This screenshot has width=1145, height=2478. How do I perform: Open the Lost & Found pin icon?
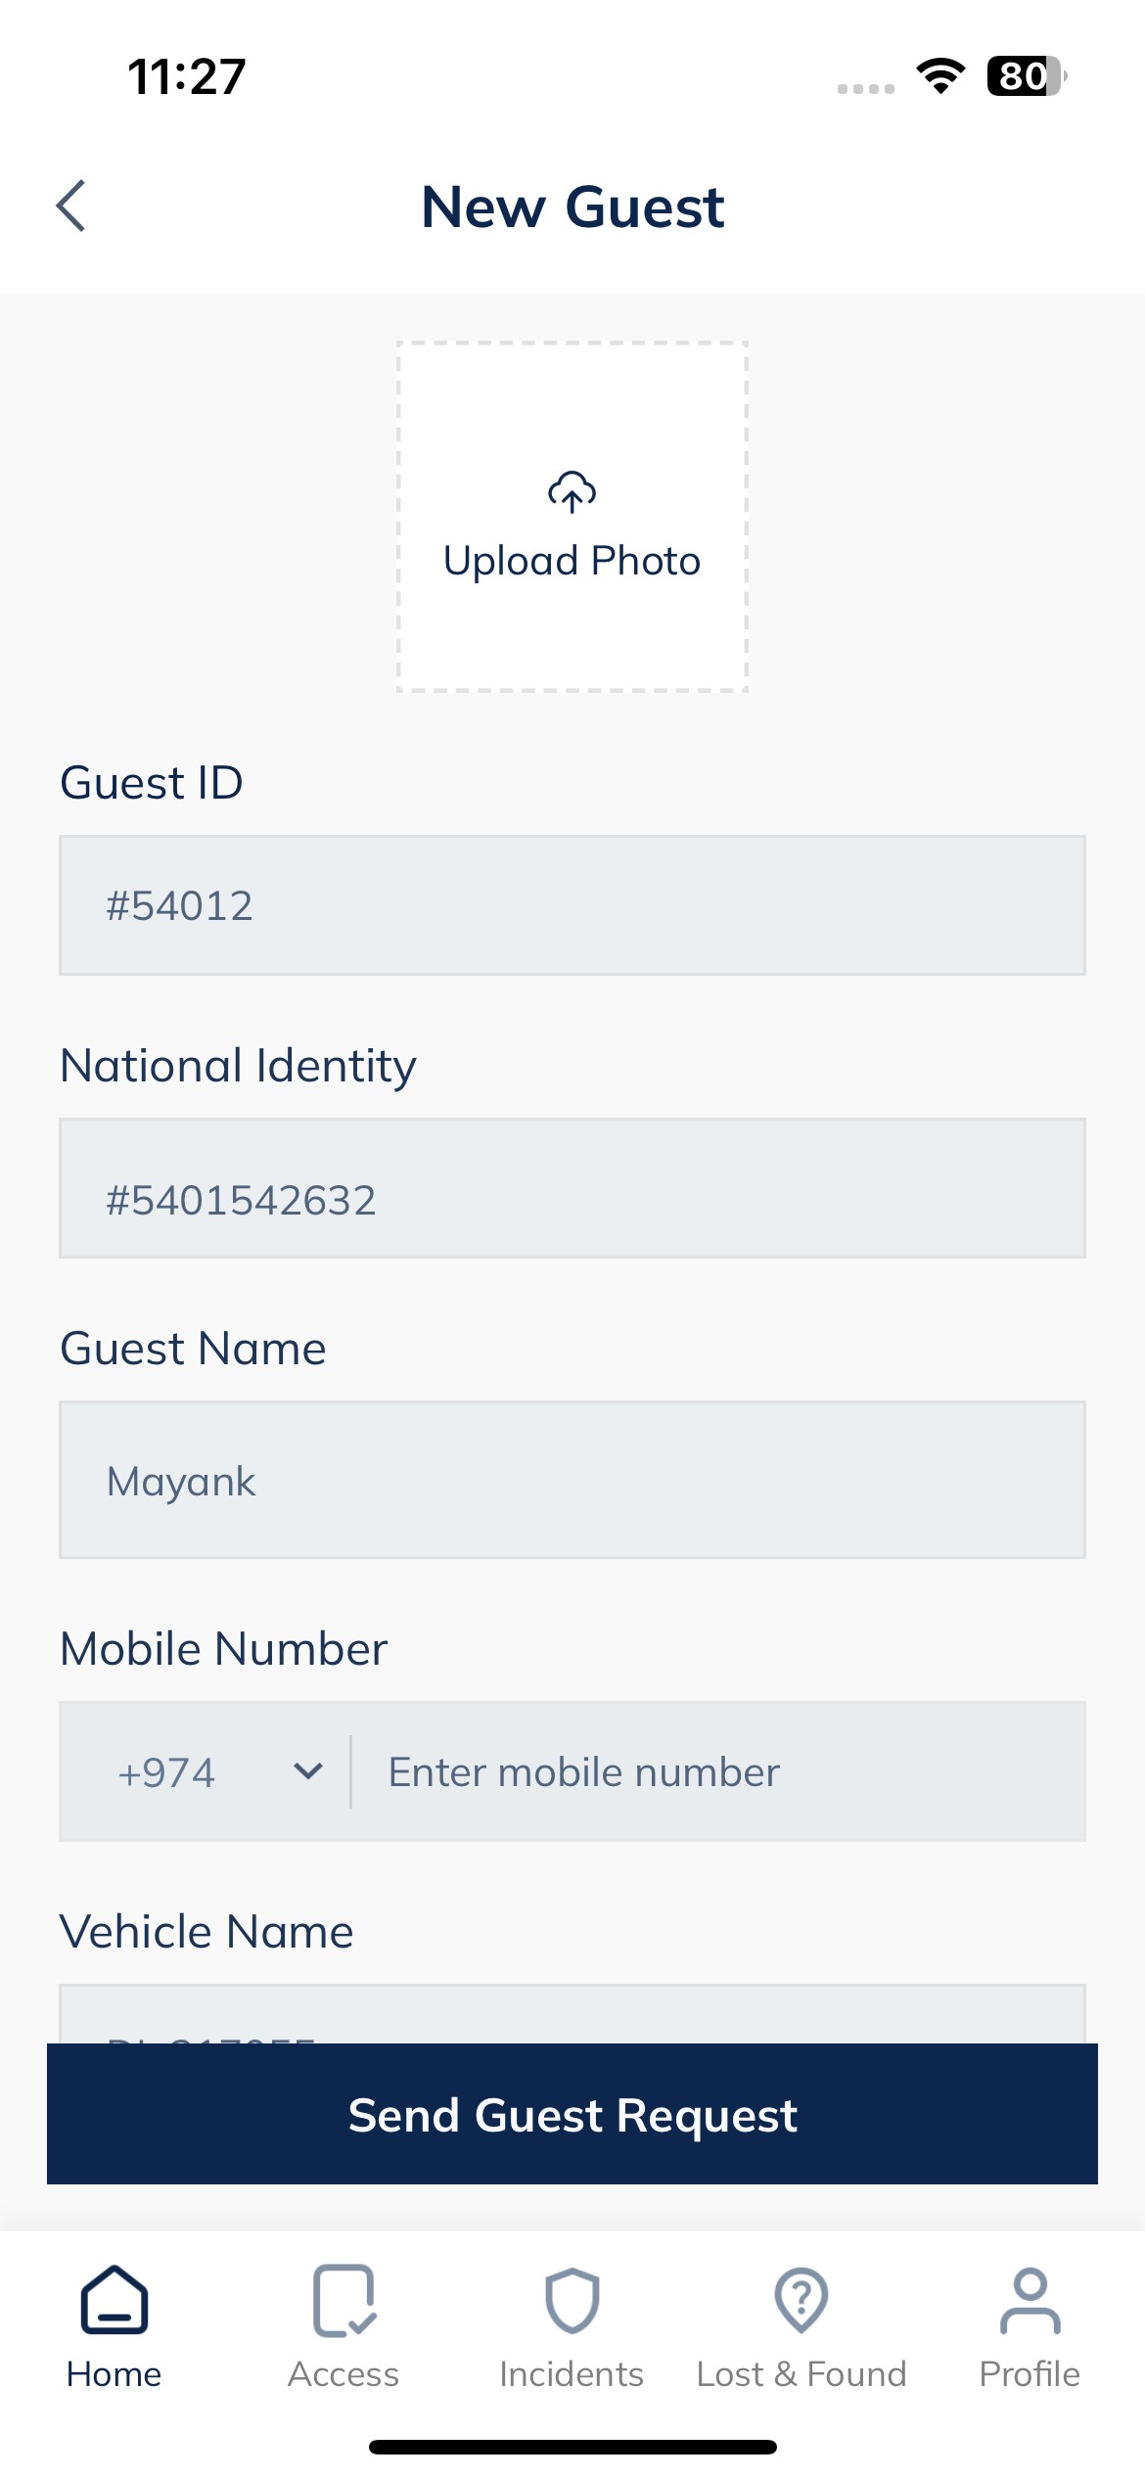point(801,2300)
